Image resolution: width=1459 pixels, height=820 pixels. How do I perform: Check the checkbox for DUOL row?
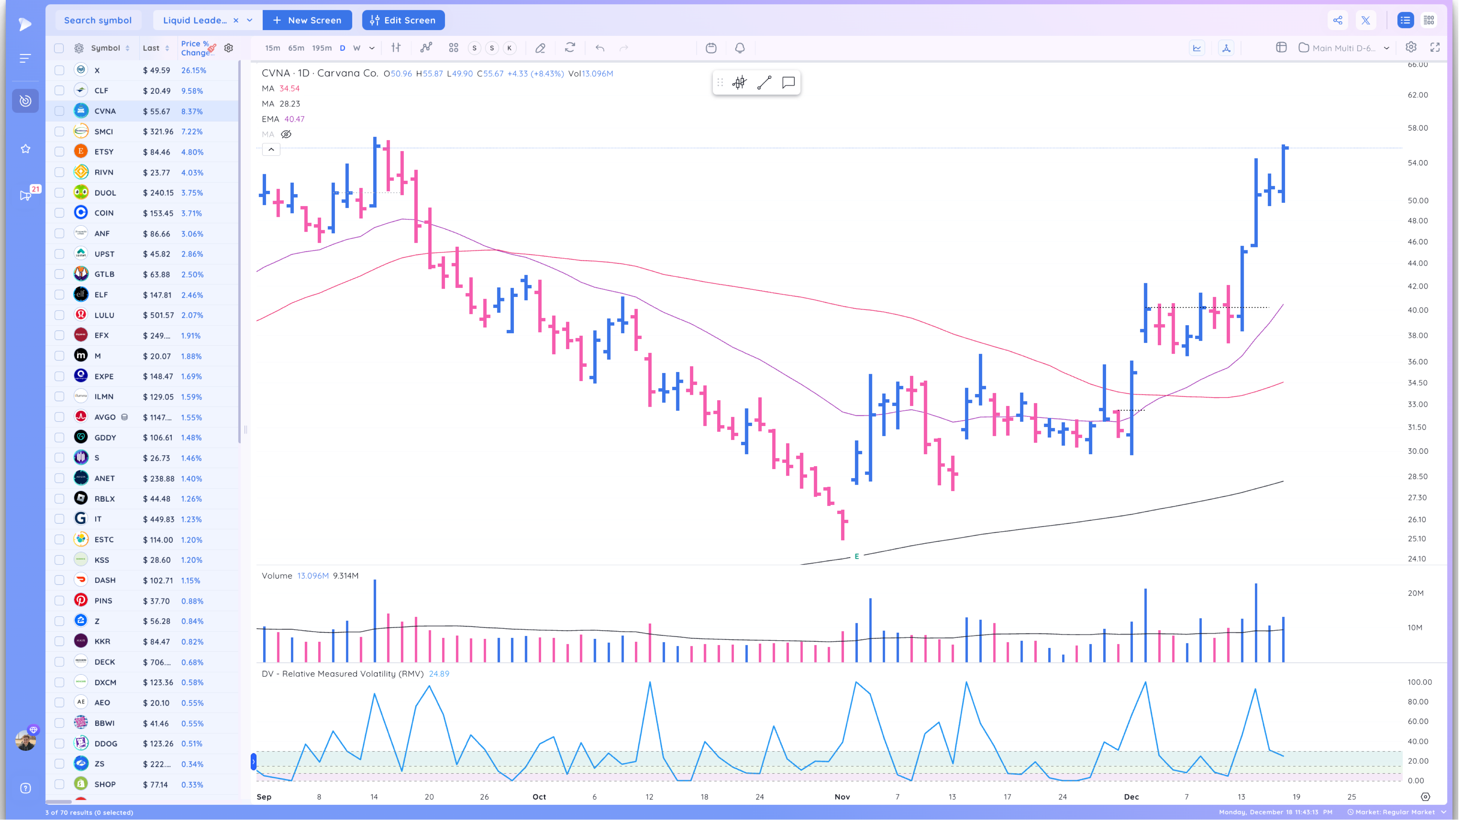[59, 192]
